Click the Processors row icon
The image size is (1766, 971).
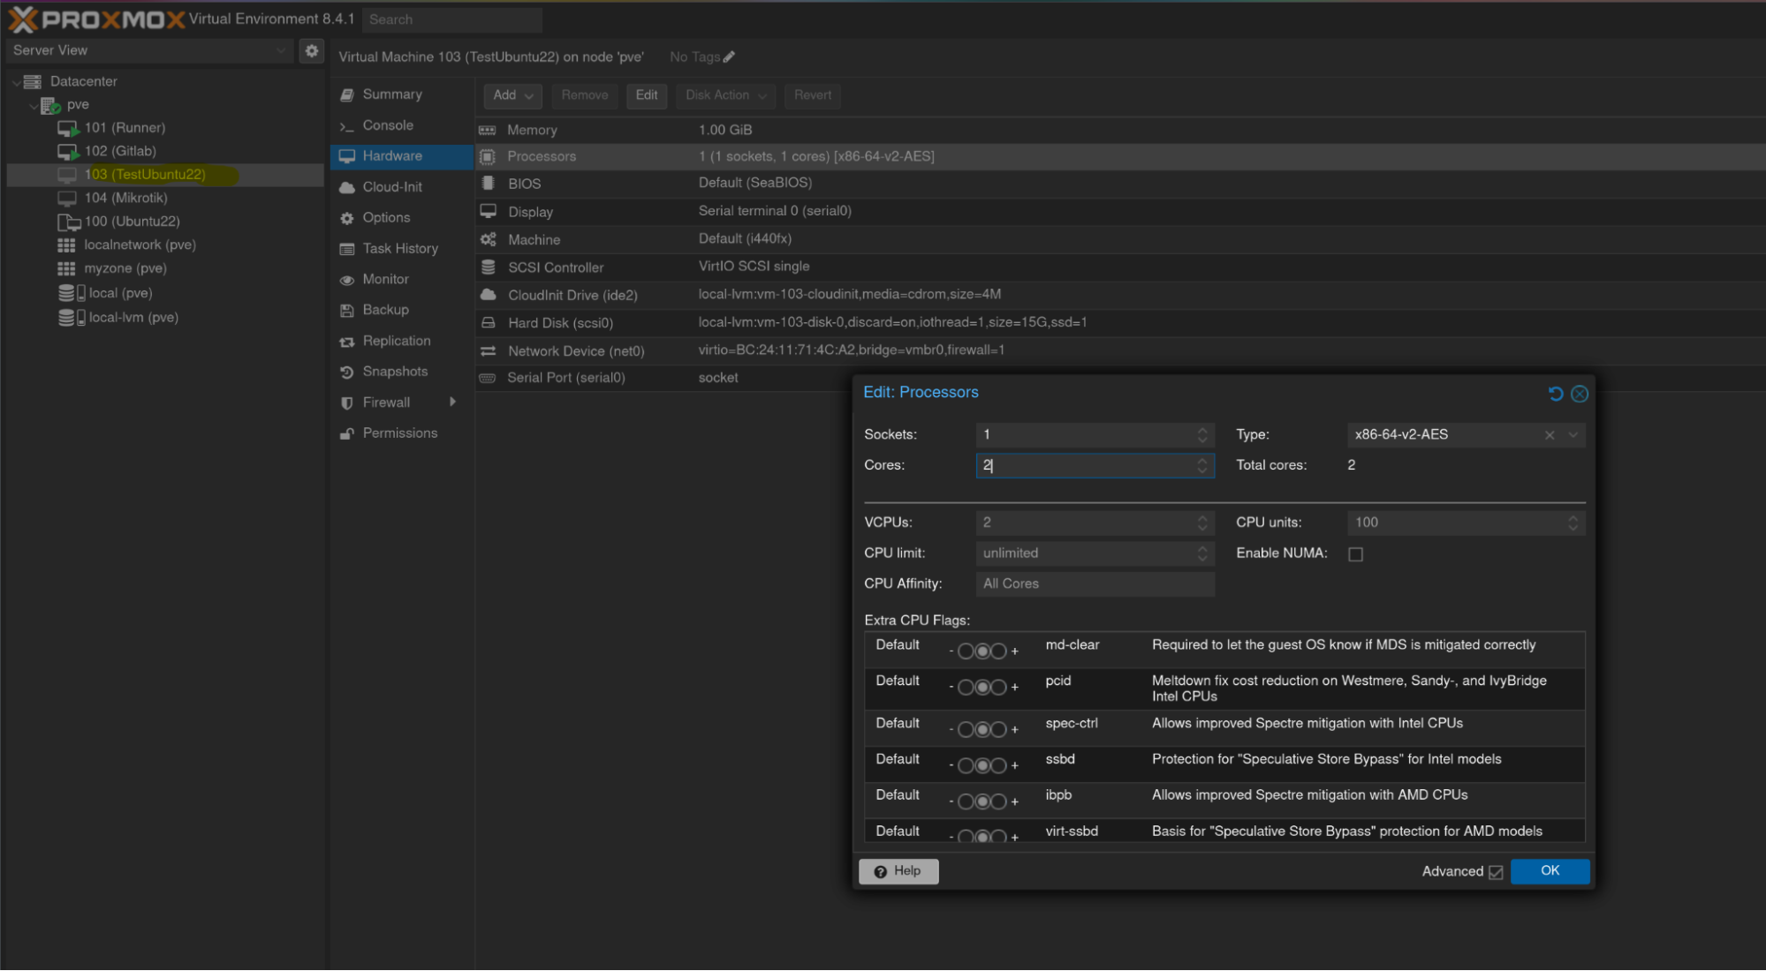tap(487, 156)
